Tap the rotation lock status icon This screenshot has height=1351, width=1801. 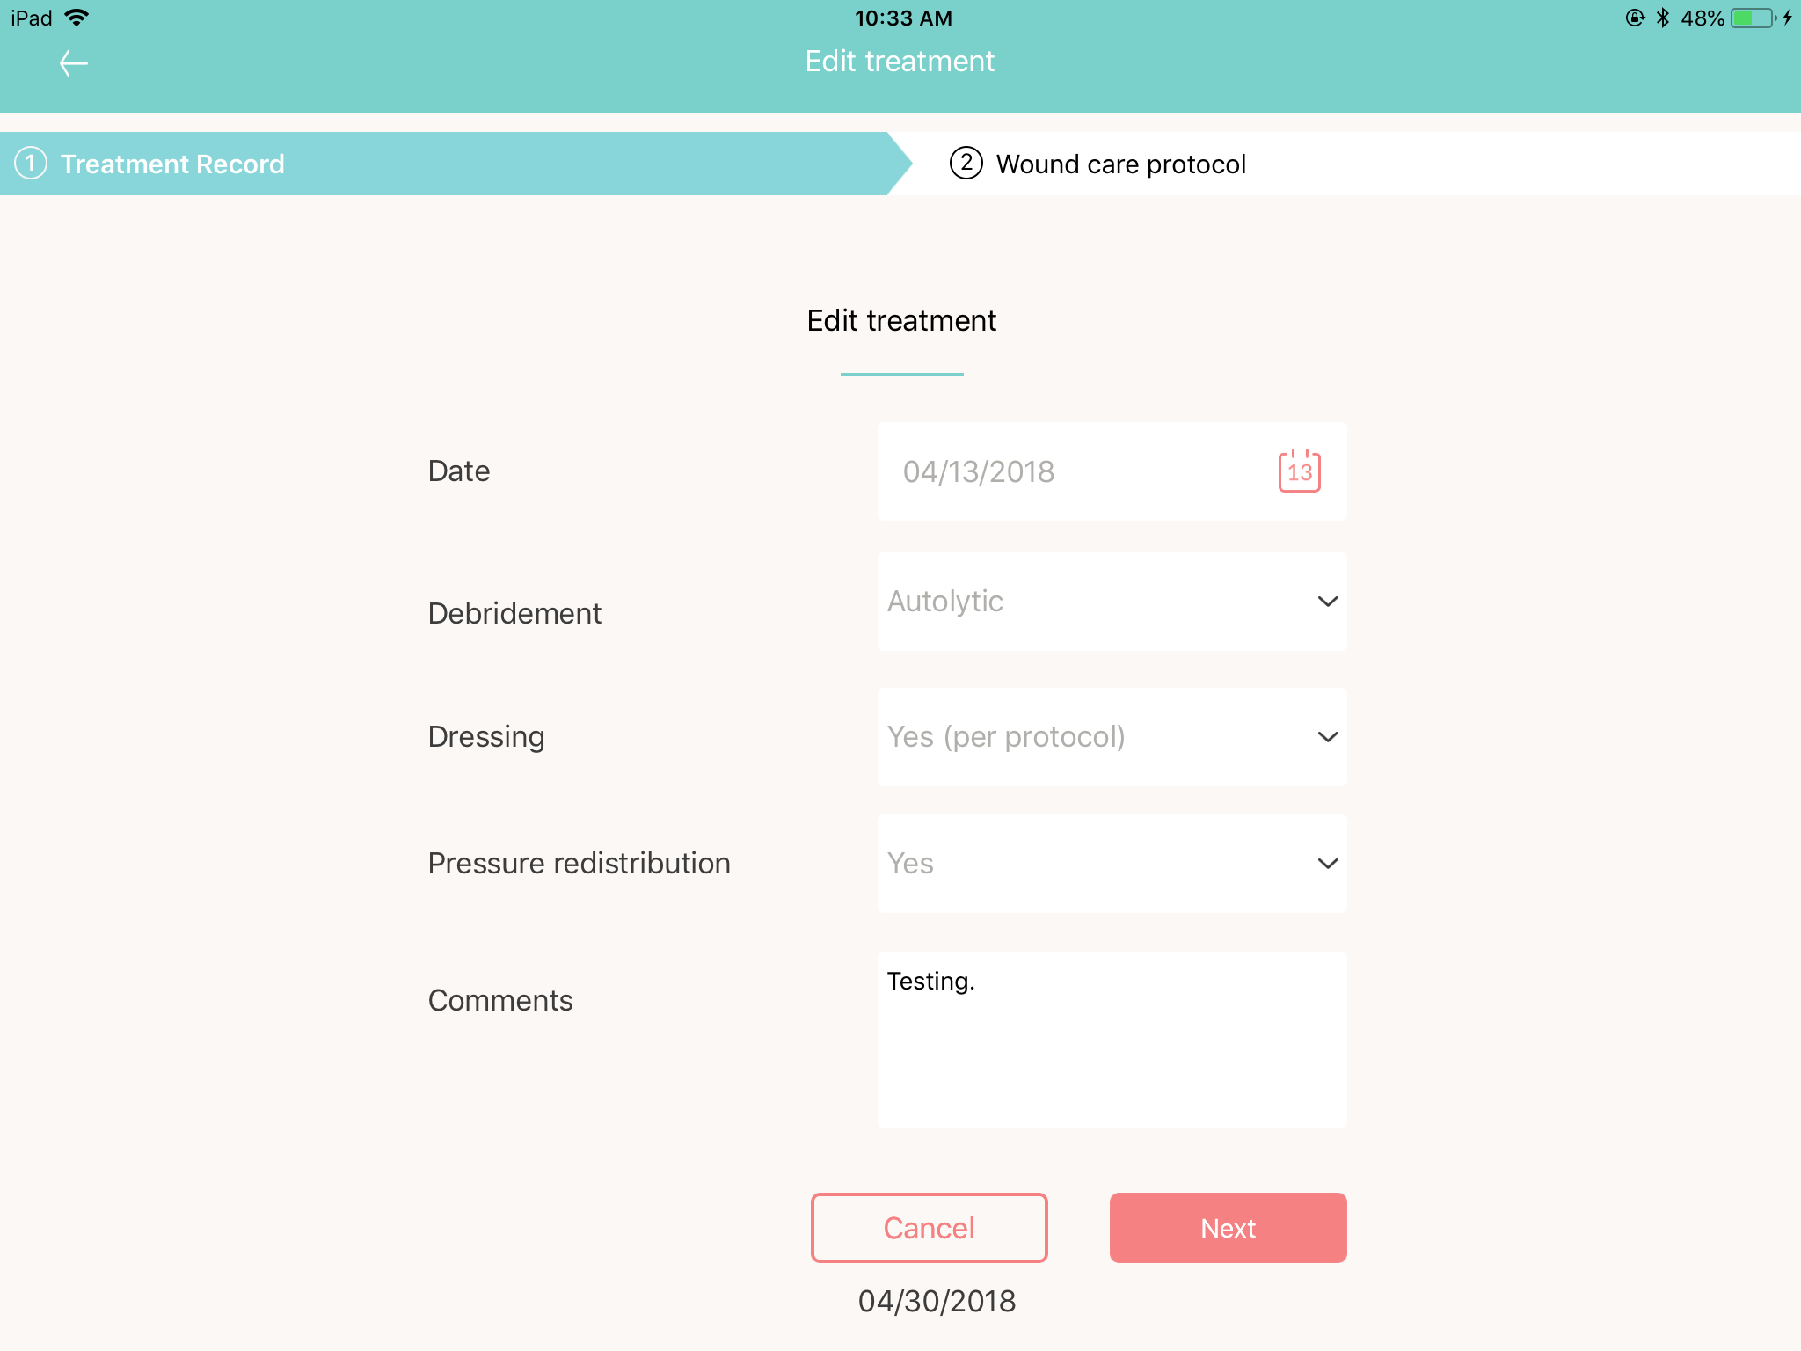[x=1635, y=18]
